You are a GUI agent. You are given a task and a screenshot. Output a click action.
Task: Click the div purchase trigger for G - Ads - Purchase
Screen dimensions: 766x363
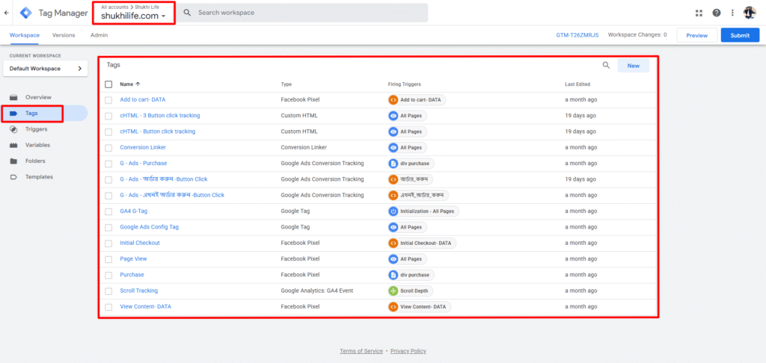(x=411, y=164)
